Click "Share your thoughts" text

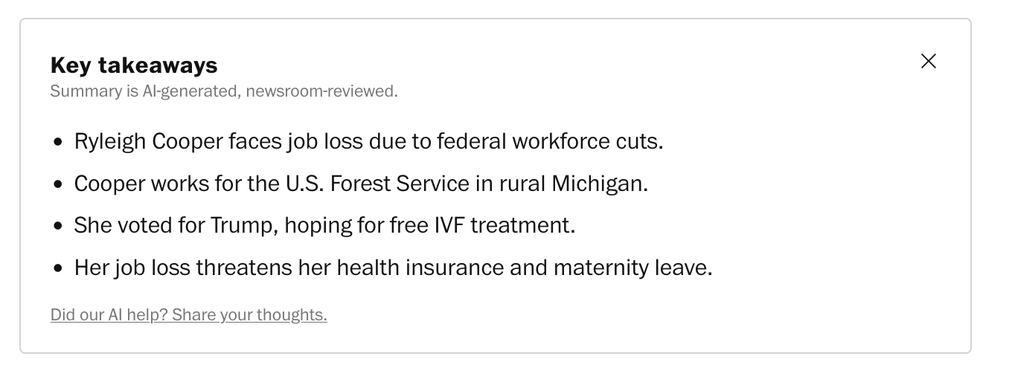pos(249,315)
